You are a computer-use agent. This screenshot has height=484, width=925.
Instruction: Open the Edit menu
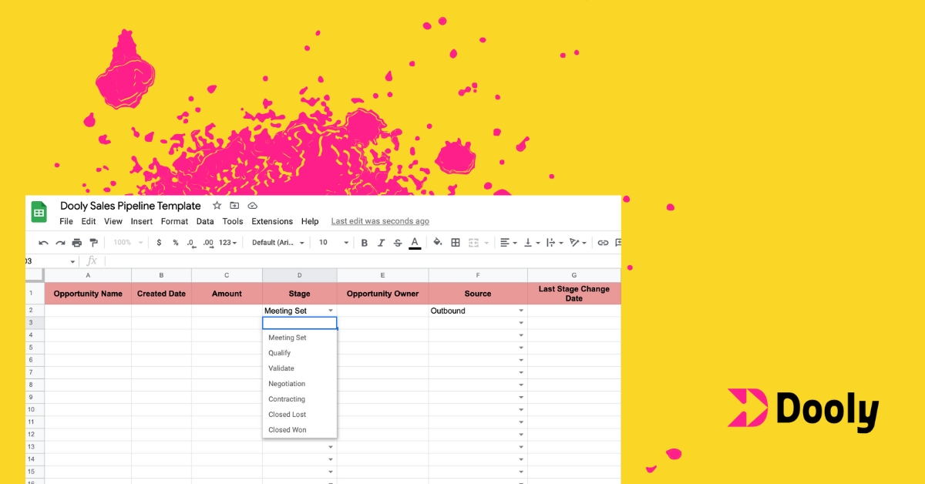89,221
